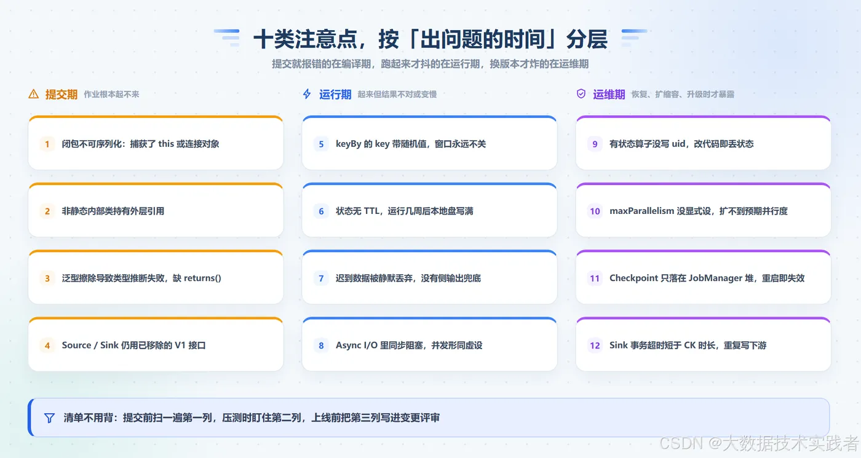Click the bottom banner text 清单不用背：提交前扫一遍第一列，压测时盯住第二列，上线前把第三列写进变更评审
This screenshot has height=458, width=861.
[x=252, y=417]
